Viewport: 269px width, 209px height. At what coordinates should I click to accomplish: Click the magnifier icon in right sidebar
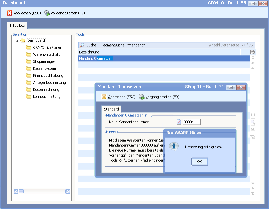click(x=253, y=123)
